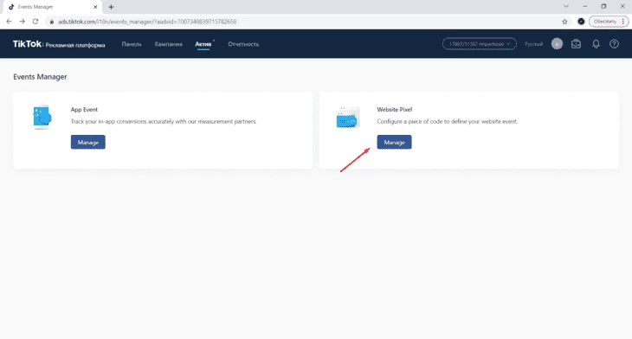Bookmark page with the star icon
The image size is (632, 339).
pos(564,22)
